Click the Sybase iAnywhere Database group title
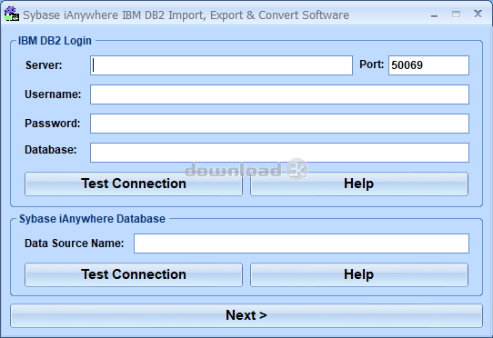The width and height of the screenshot is (493, 338). (x=92, y=219)
